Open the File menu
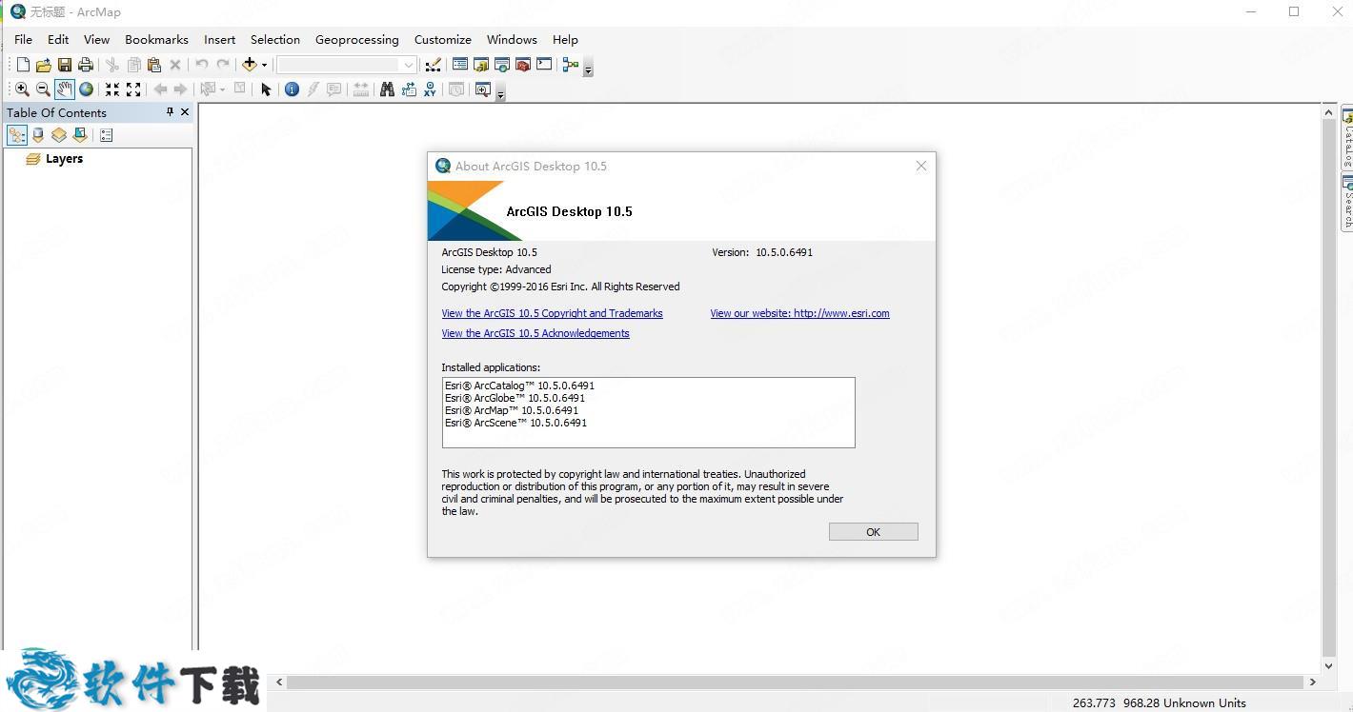Viewport: 1353px width, 712px height. [x=23, y=39]
